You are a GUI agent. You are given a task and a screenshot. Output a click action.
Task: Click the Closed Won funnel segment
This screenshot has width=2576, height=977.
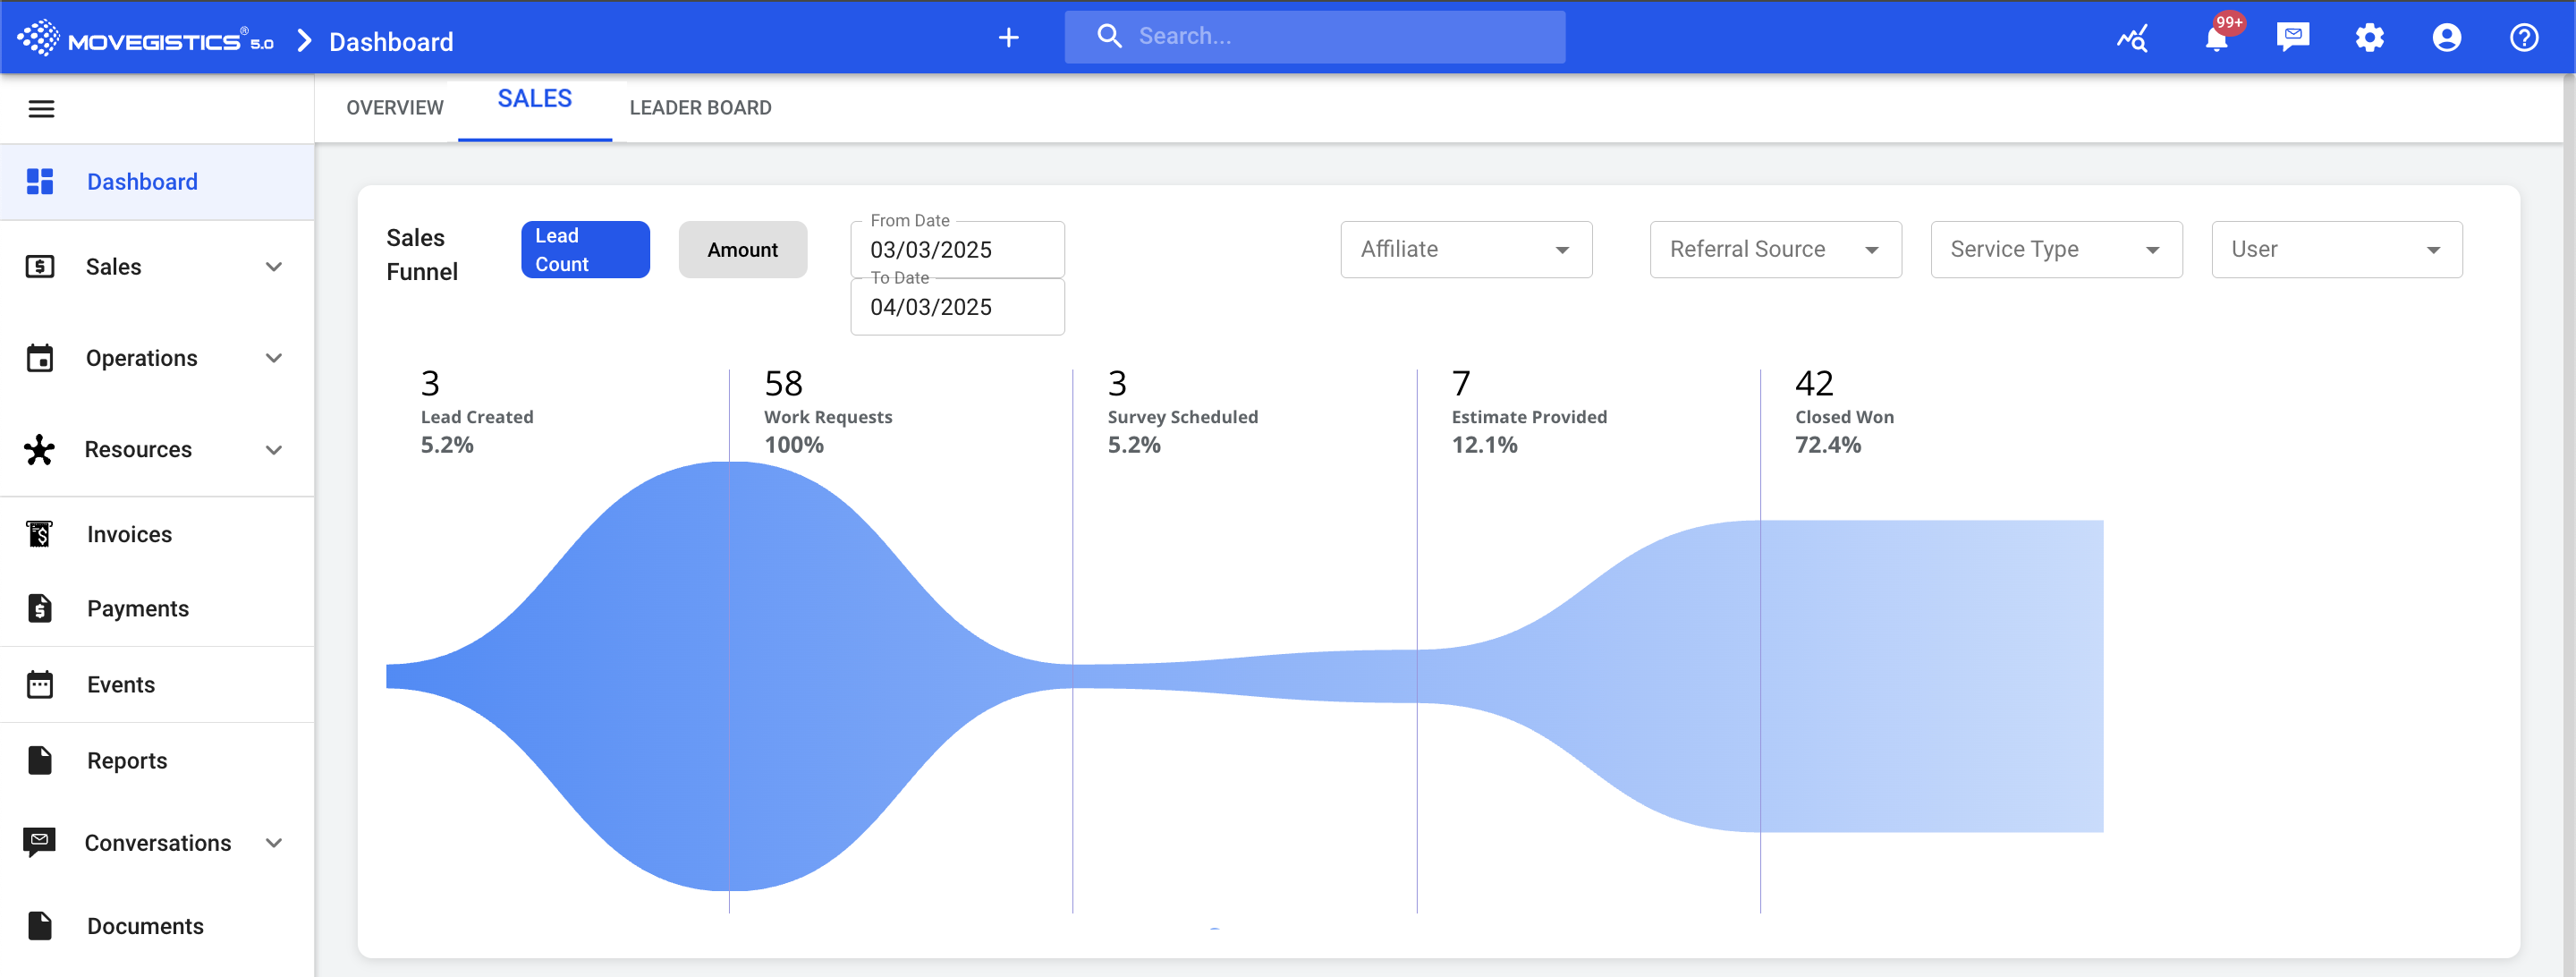point(1930,675)
